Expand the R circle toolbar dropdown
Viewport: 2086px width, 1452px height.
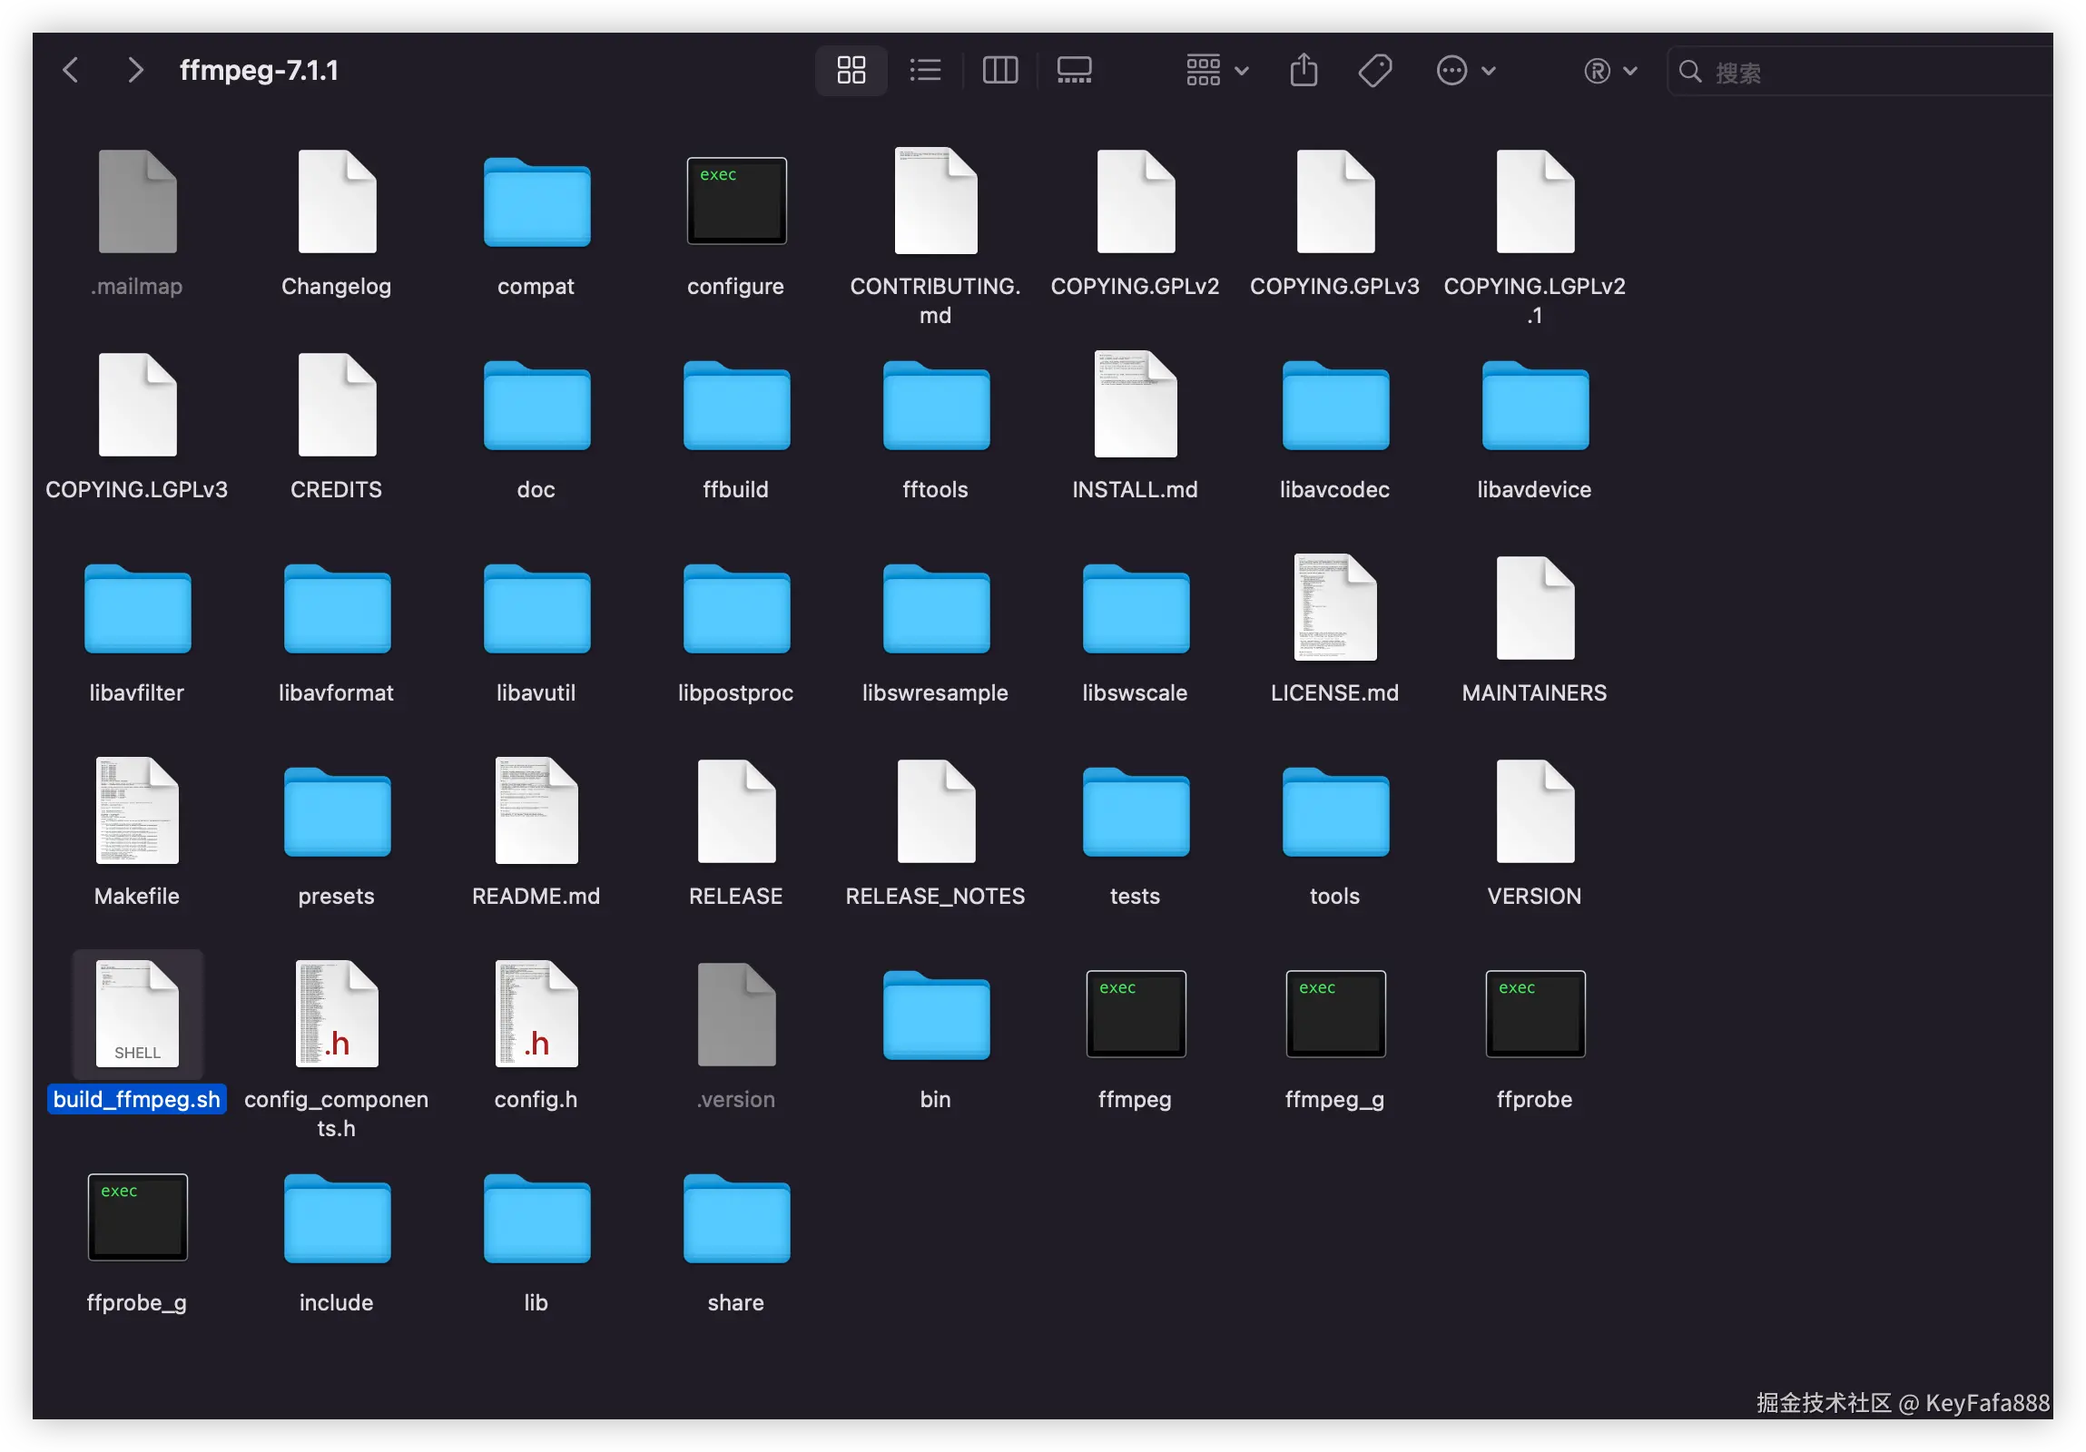1609,70
